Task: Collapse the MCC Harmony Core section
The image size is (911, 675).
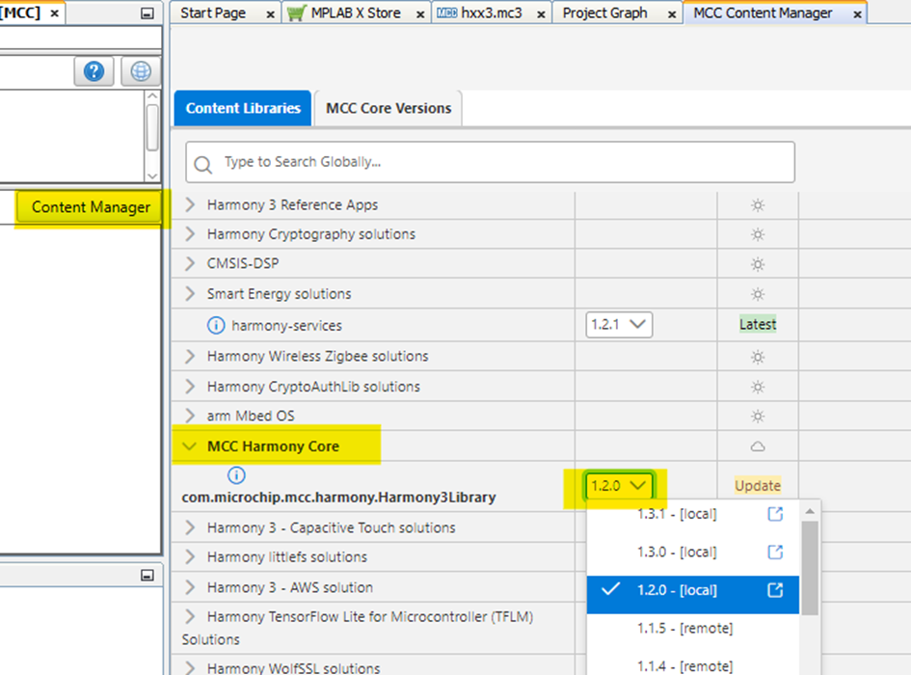Action: (x=189, y=445)
